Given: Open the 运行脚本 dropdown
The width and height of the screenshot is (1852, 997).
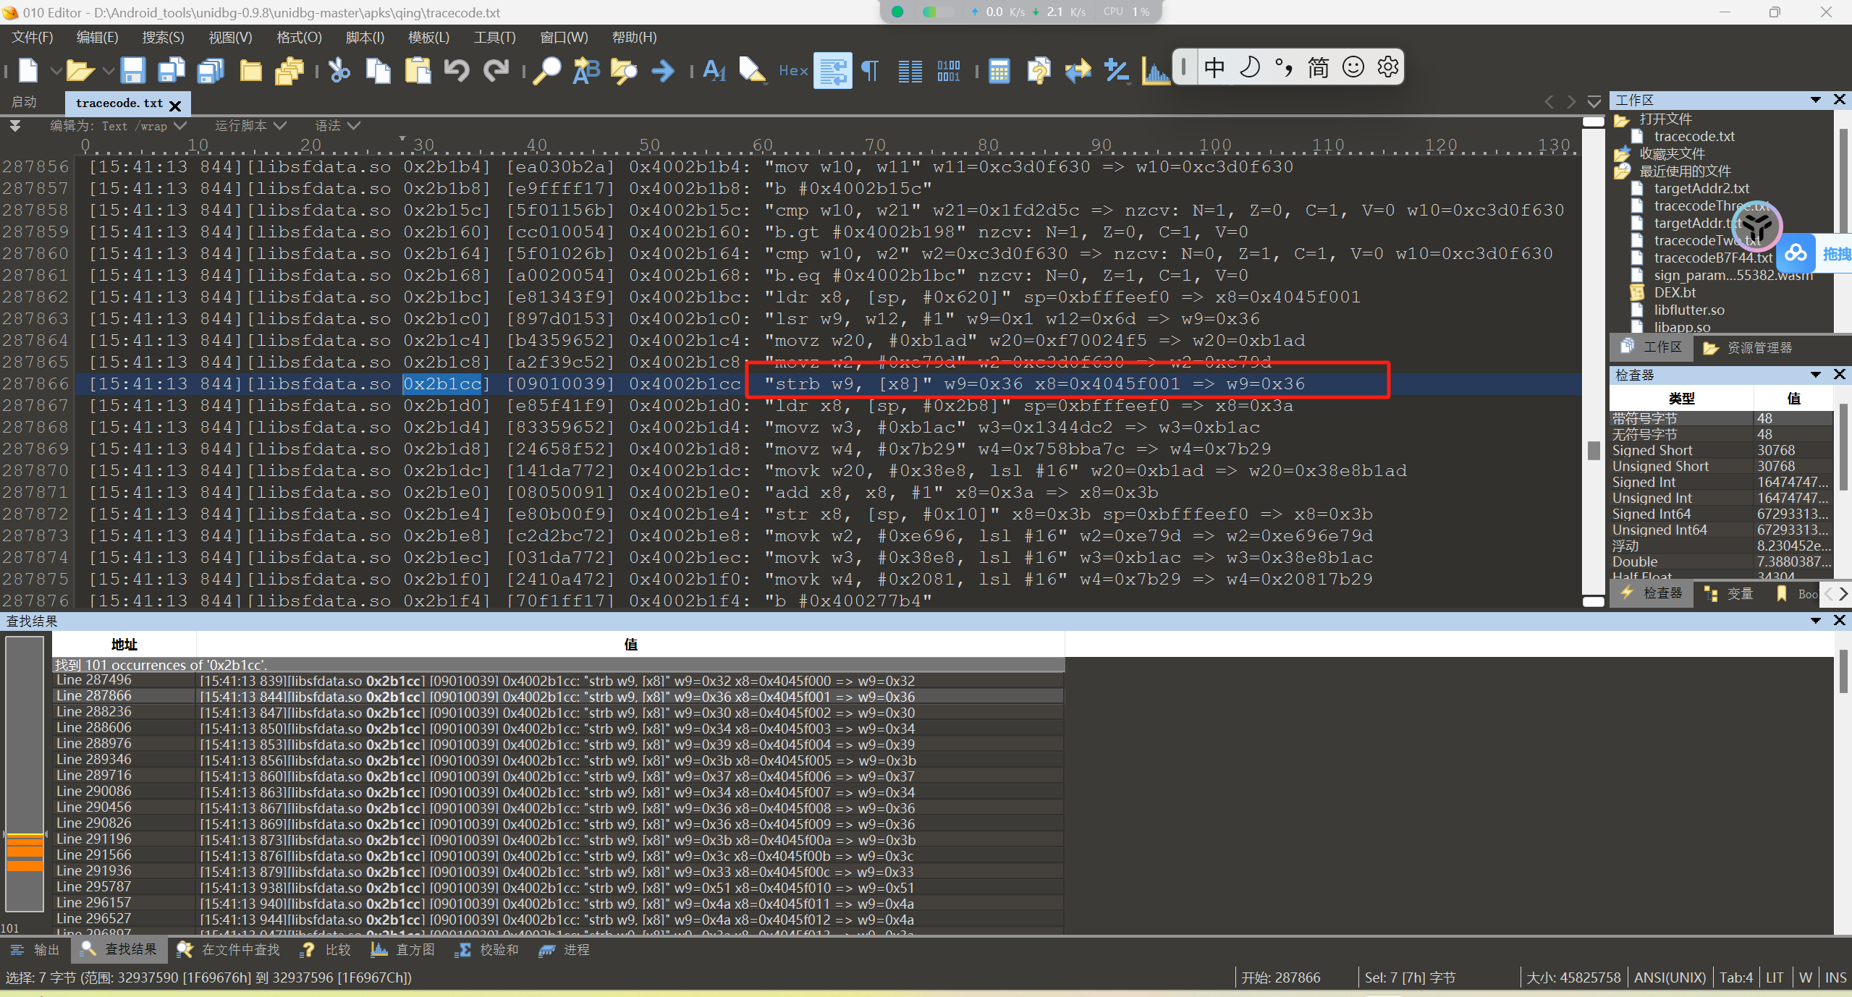Looking at the screenshot, I should pos(250,125).
